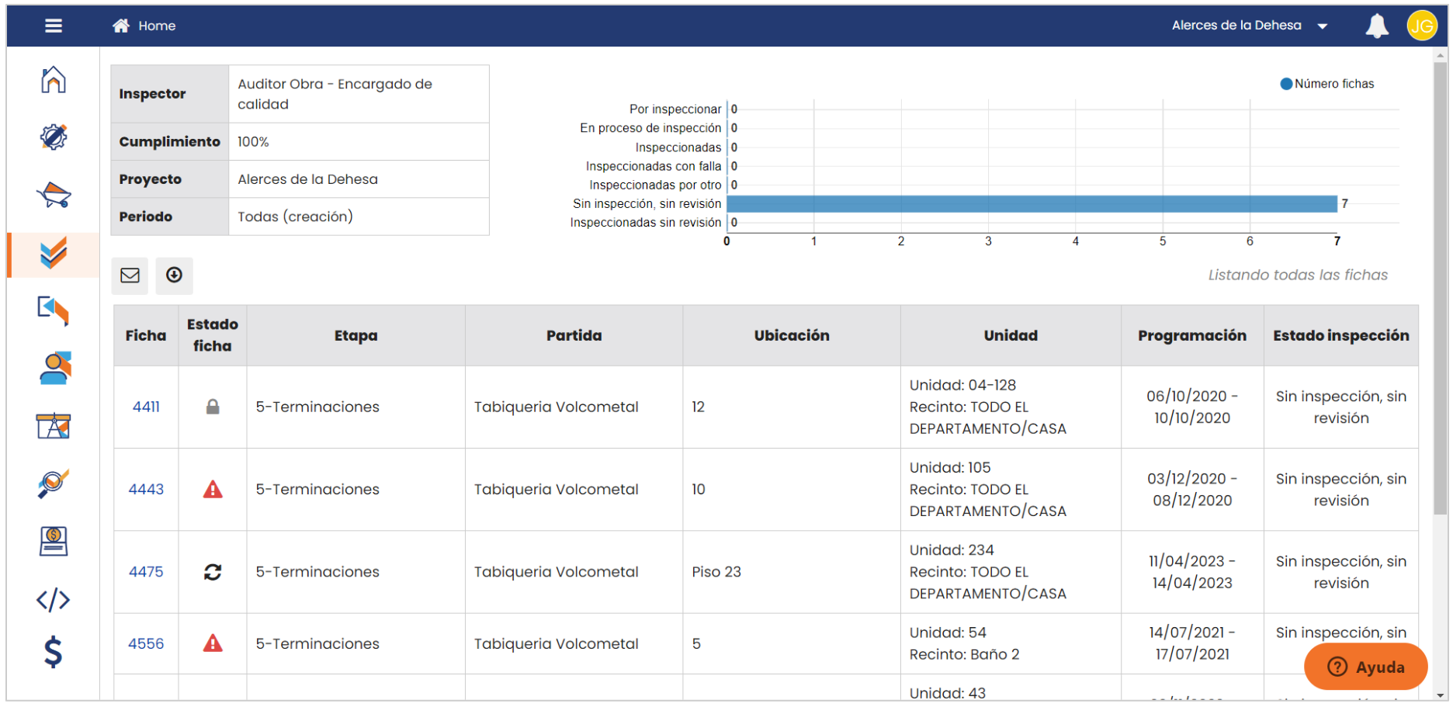
Task: Click the orange Ayuda help button
Action: click(1365, 667)
